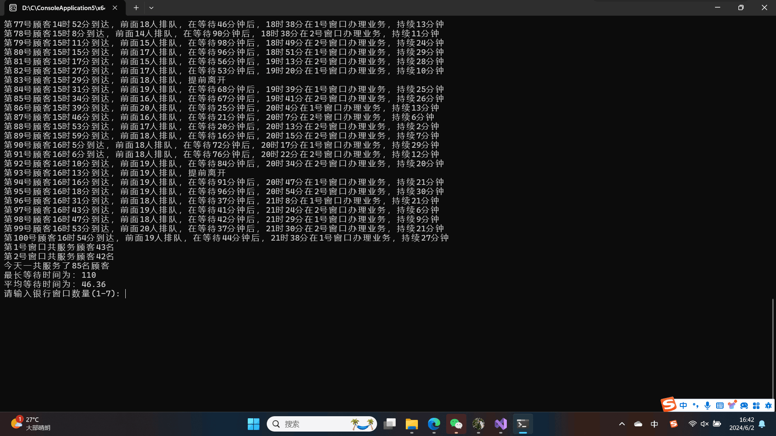Toggle full/half punctuation on Sogou bar

tap(696, 405)
